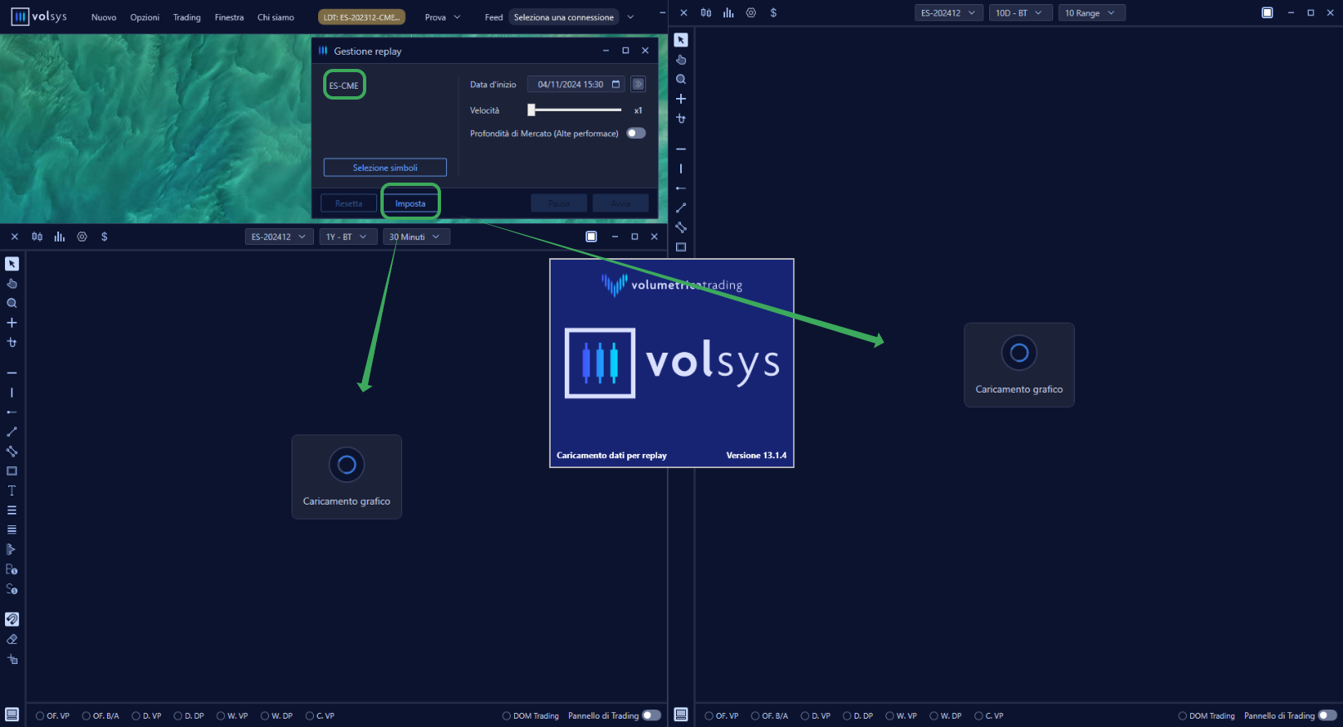This screenshot has width=1343, height=727.
Task: Open 10D - BT period dropdown
Action: point(1020,12)
